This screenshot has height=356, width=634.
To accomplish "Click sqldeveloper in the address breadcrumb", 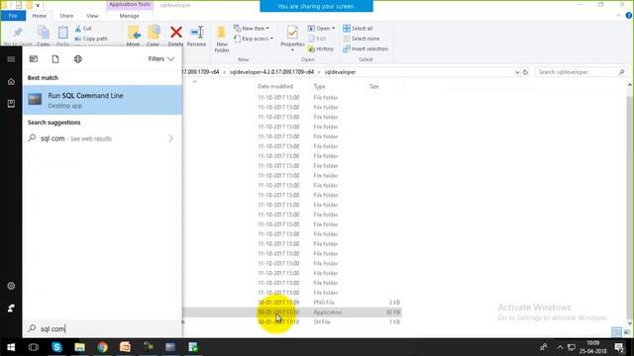I will [x=340, y=72].
